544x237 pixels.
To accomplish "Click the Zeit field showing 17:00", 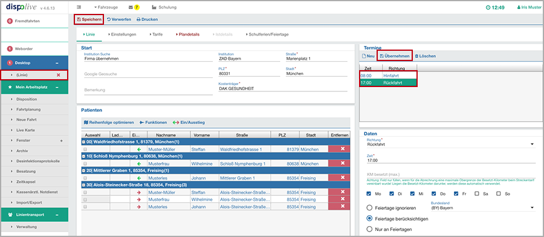I will pyautogui.click(x=451, y=160).
